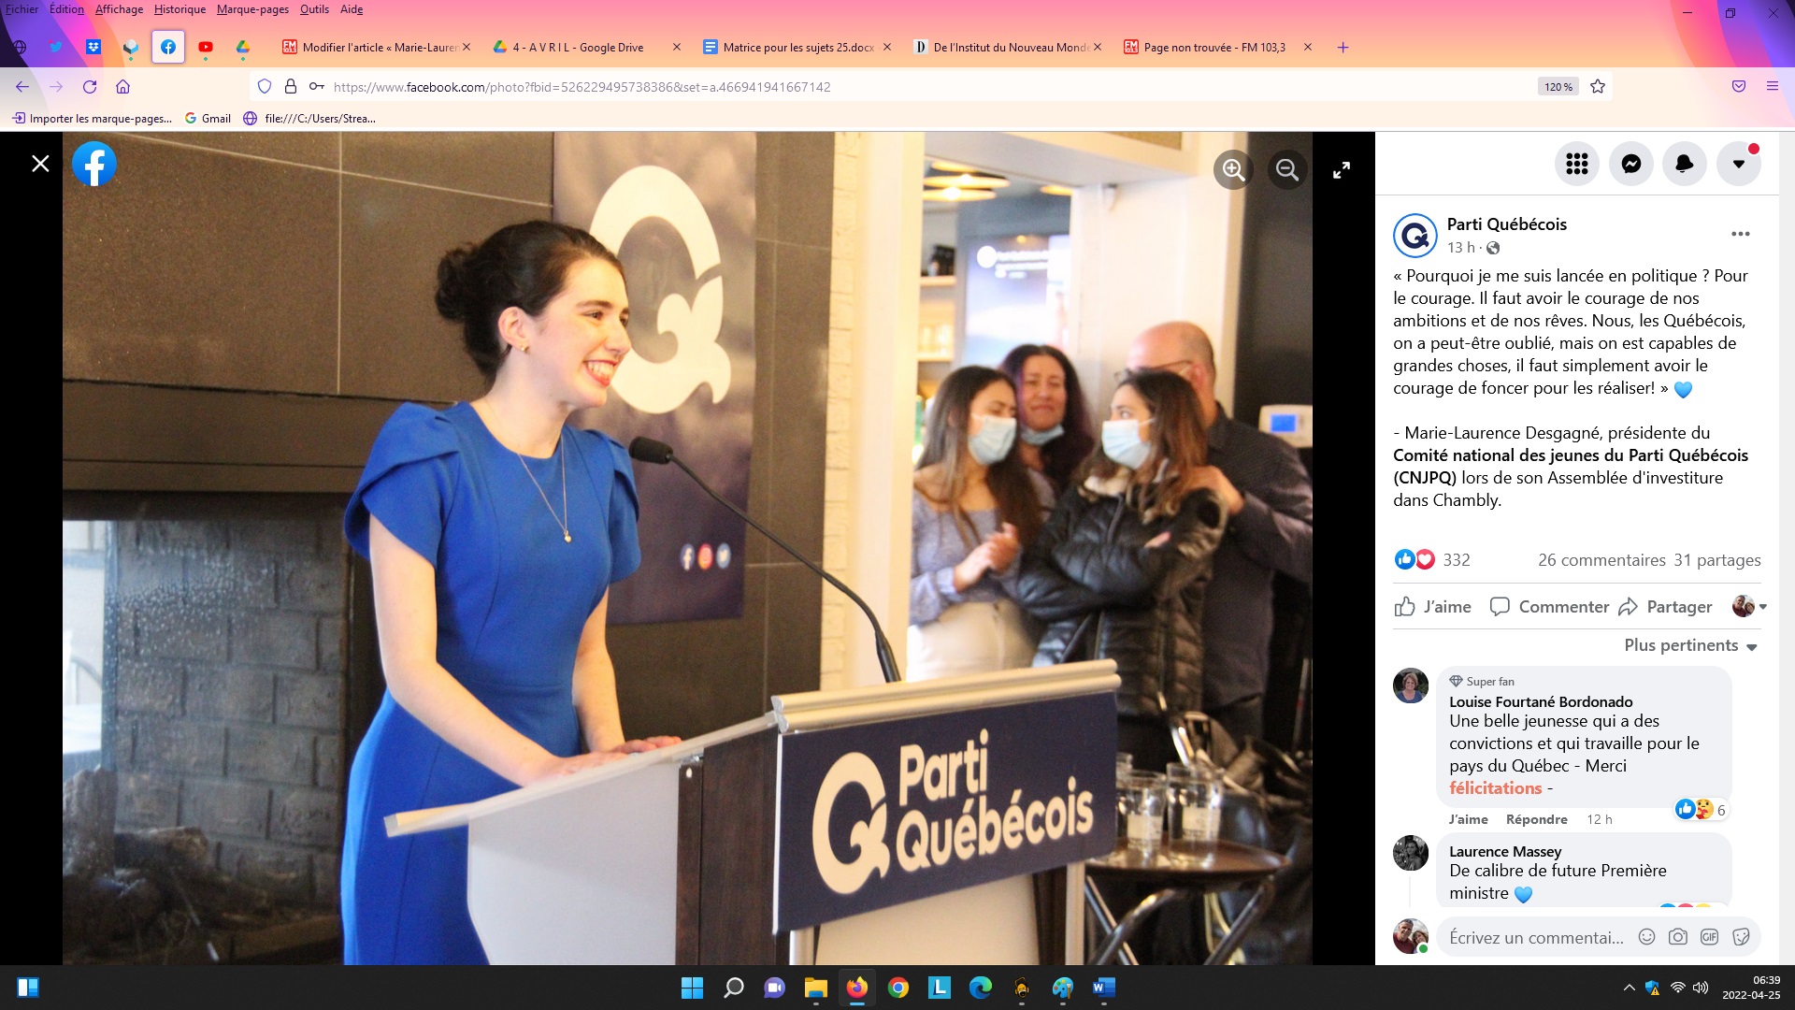Like Louise Fourtané Bordonado's comment
The height and width of the screenshot is (1010, 1795).
click(x=1468, y=819)
